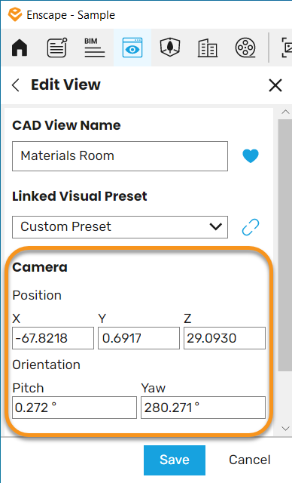The height and width of the screenshot is (483, 292).
Task: Toggle the favorite heart for Materials Room
Action: click(x=251, y=156)
